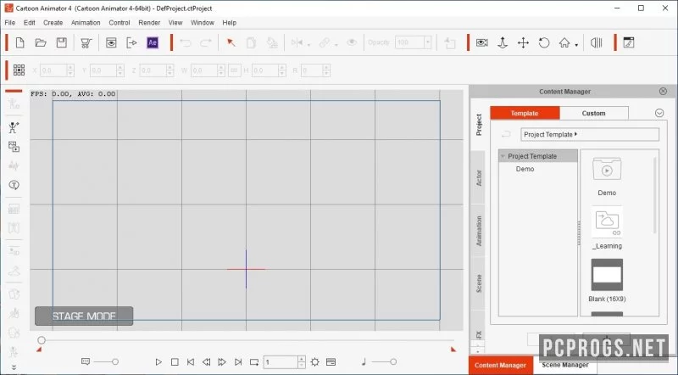Switch to the Template tab
This screenshot has height=375, width=678.
point(525,113)
